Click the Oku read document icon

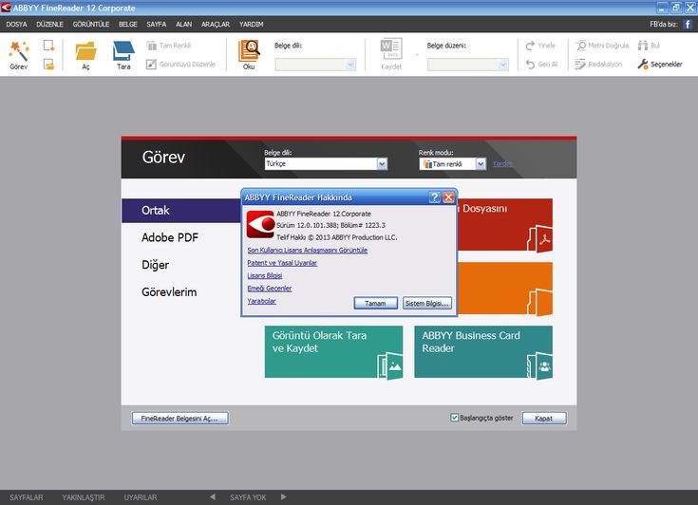coord(249,50)
